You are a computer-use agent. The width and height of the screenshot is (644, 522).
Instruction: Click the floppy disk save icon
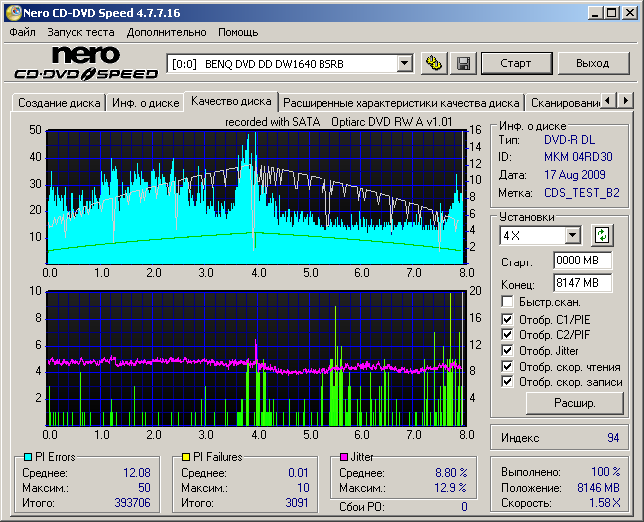(x=463, y=63)
